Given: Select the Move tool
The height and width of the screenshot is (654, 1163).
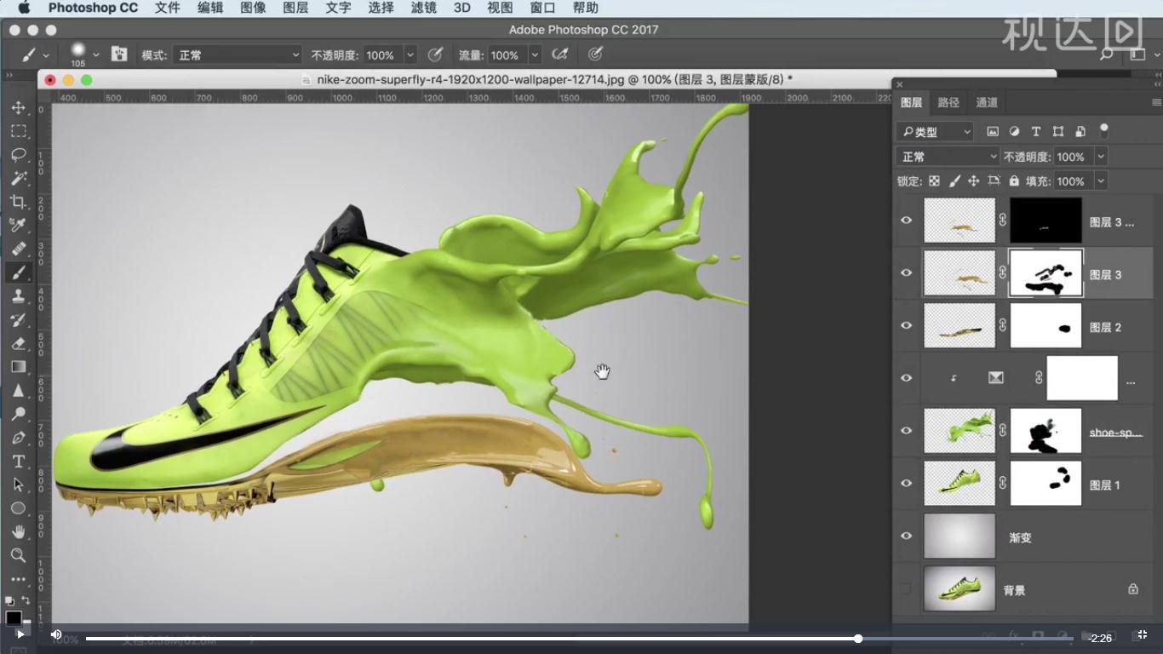Looking at the screenshot, I should click(x=18, y=108).
